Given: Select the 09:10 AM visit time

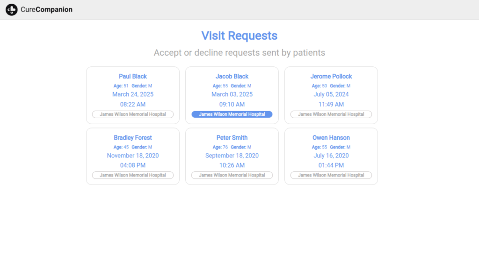Looking at the screenshot, I should 232,105.
